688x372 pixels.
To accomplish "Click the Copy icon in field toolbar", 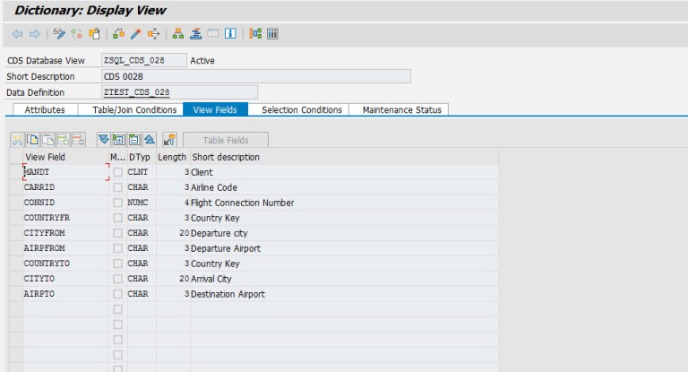I will (x=32, y=140).
